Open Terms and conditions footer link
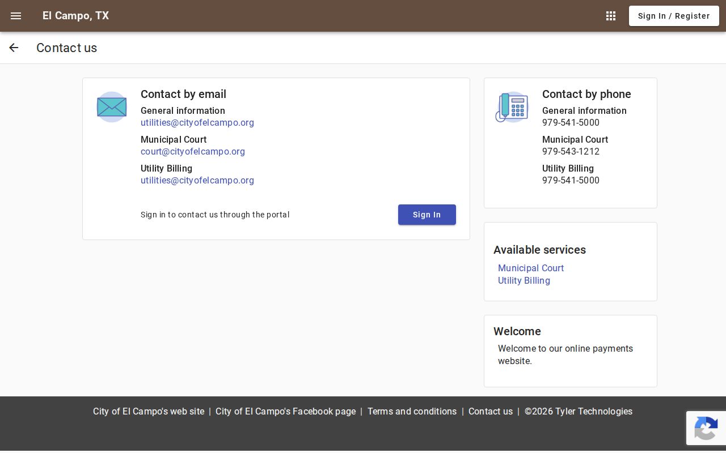The width and height of the screenshot is (726, 453). click(x=412, y=412)
